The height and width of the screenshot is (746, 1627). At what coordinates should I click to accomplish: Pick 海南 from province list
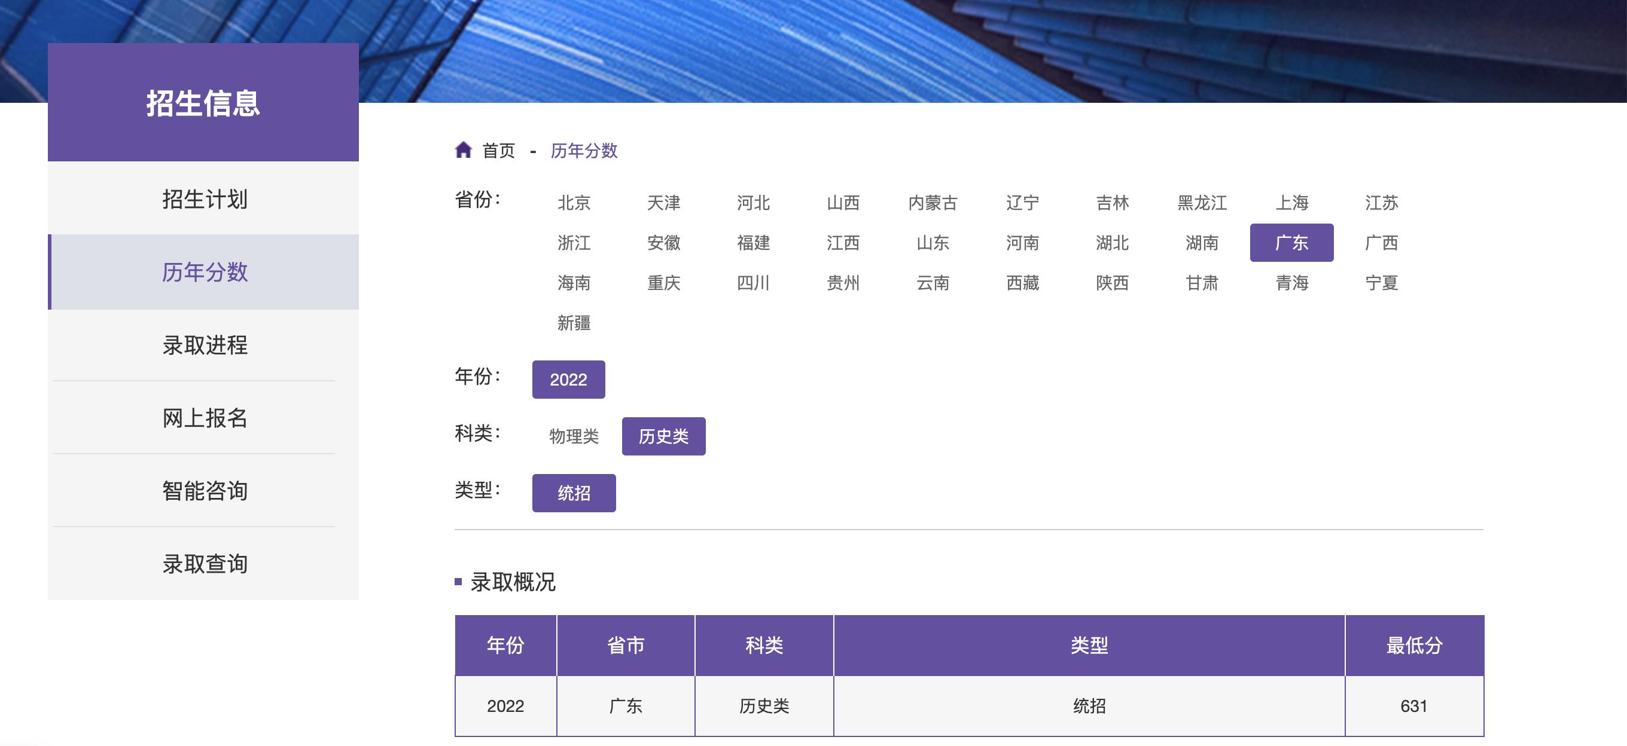click(574, 283)
